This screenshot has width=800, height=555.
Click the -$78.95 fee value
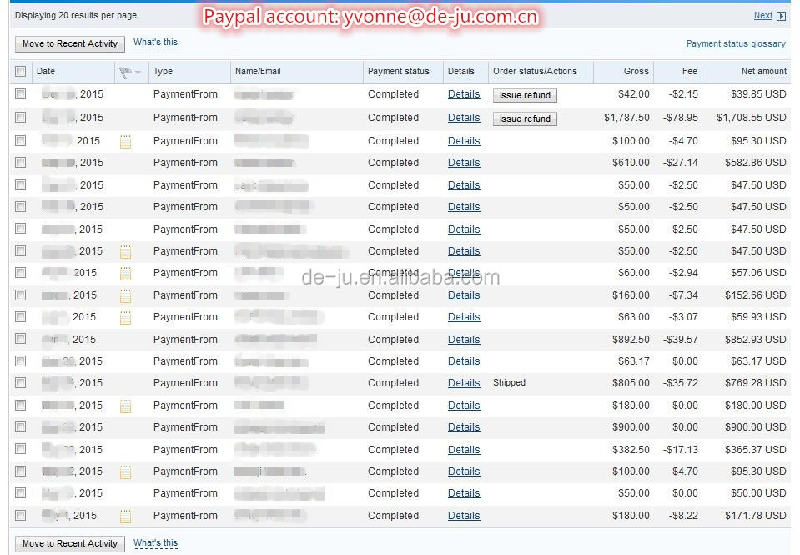click(680, 118)
